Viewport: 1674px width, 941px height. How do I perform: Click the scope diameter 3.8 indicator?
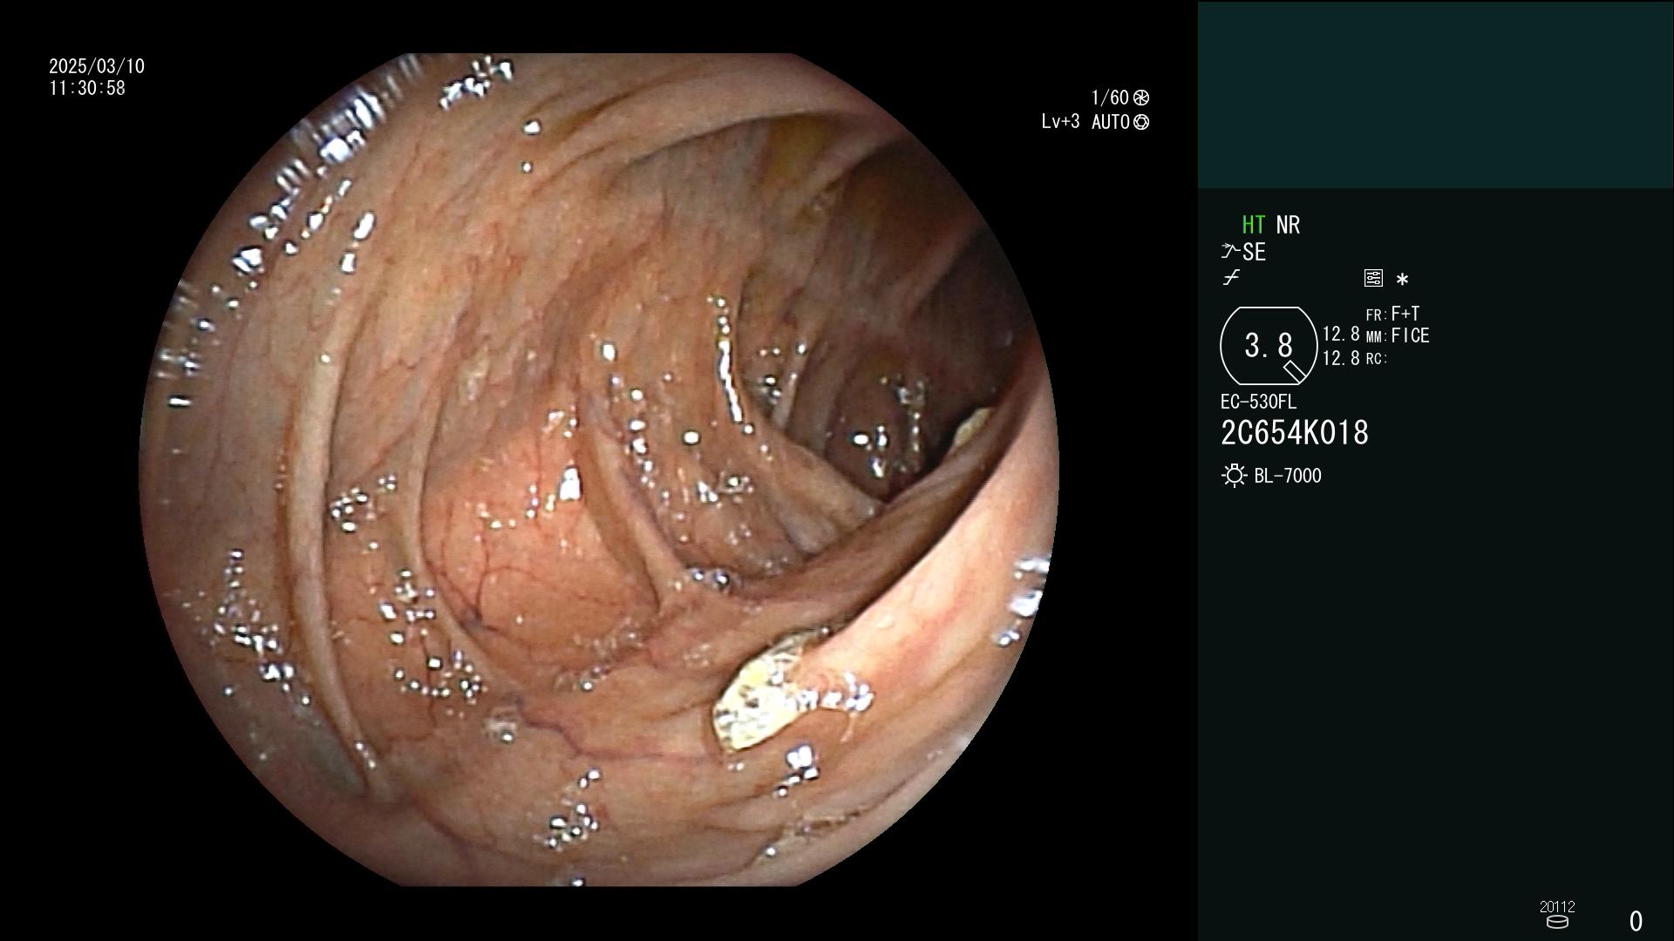pyautogui.click(x=1269, y=346)
